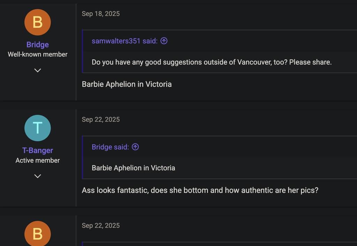357x246 pixels.
Task: Expand the chevron under Bridge's Well-known member title
Action: (38, 70)
